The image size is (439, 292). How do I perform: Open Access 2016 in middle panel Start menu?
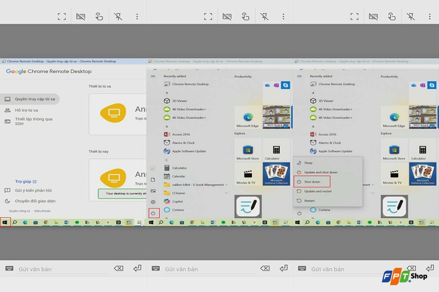177,134
